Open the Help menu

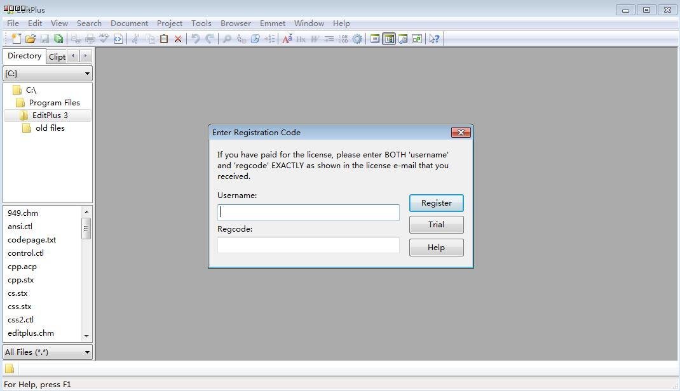[x=341, y=23]
